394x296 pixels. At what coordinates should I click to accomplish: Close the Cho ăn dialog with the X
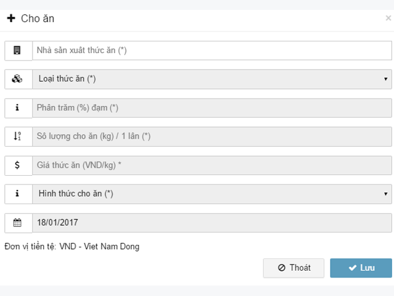(x=388, y=18)
